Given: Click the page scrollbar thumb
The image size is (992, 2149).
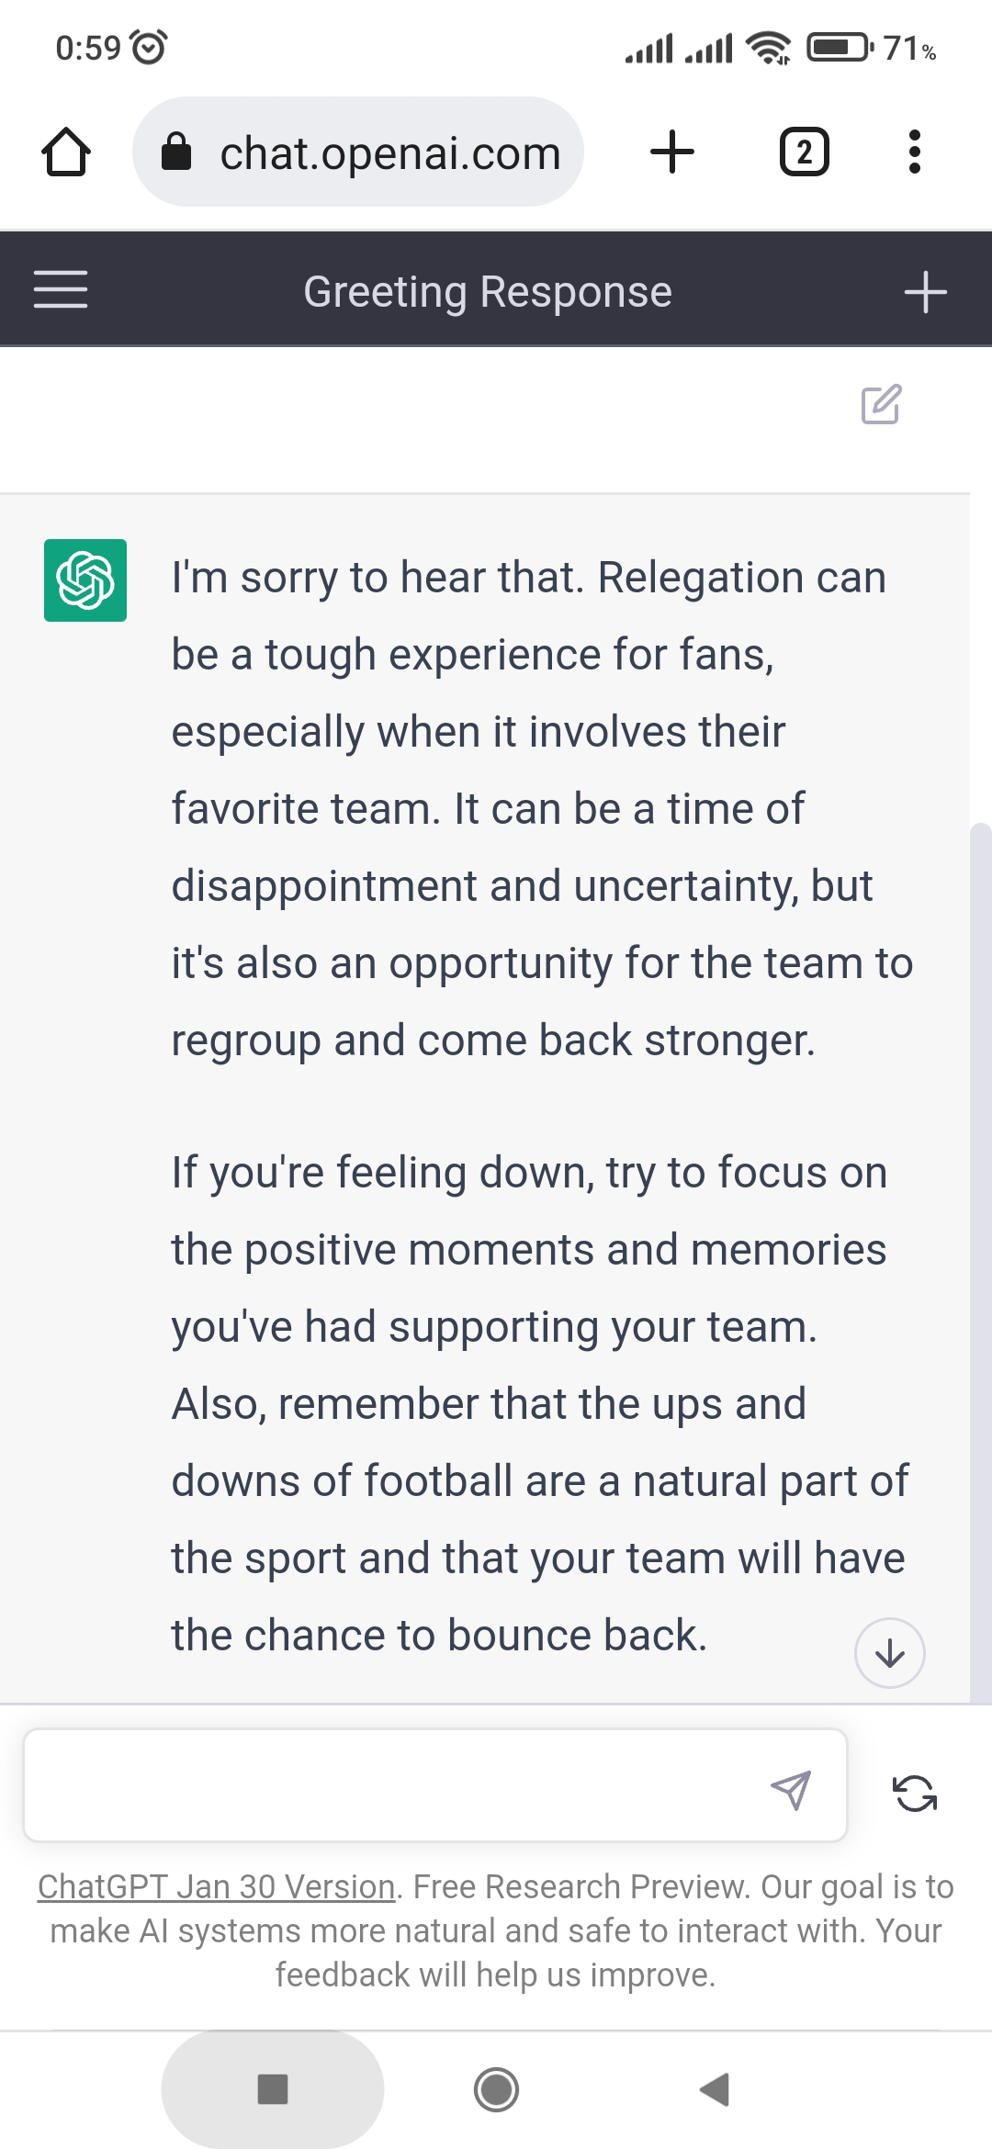Looking at the screenshot, I should [x=981, y=1194].
